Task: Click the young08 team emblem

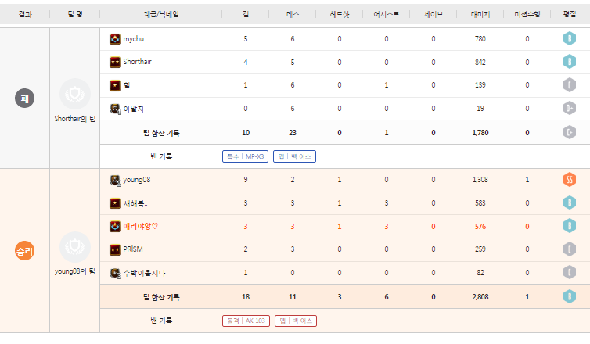Action: [x=75, y=247]
